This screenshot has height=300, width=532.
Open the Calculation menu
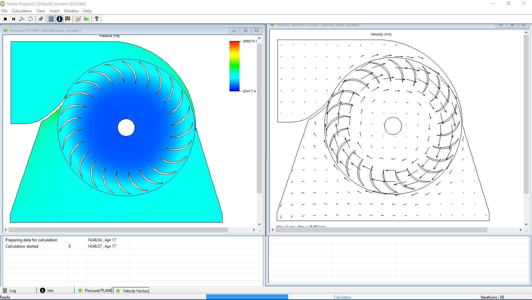(x=22, y=11)
